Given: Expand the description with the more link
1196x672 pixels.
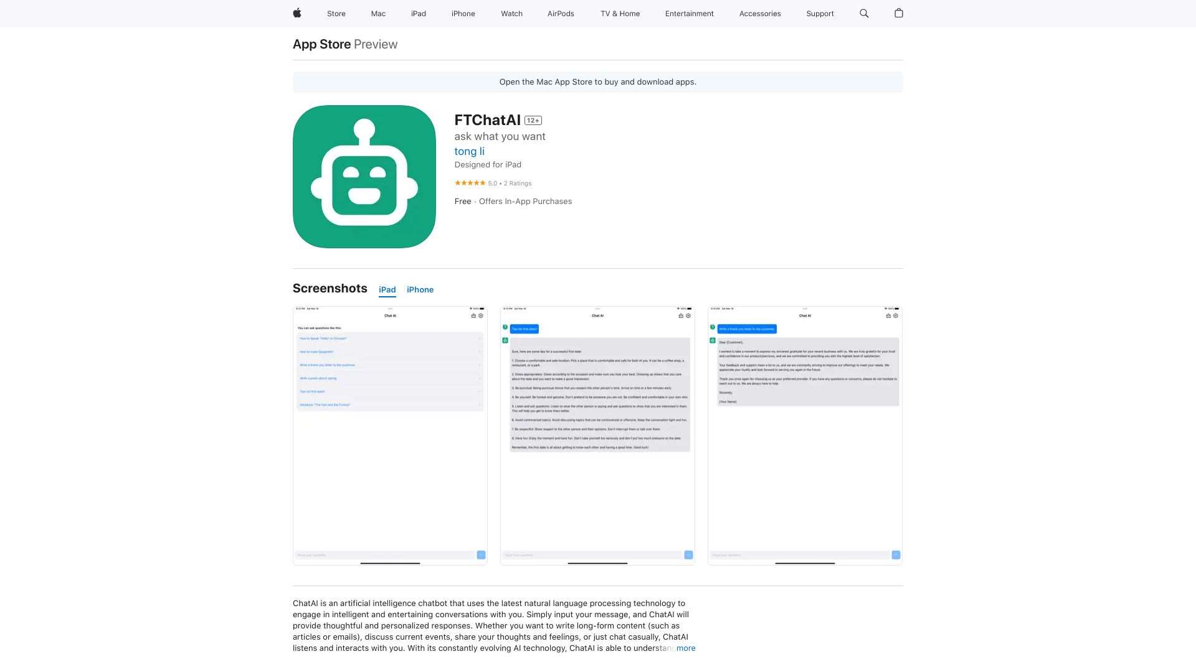Looking at the screenshot, I should pyautogui.click(x=686, y=648).
